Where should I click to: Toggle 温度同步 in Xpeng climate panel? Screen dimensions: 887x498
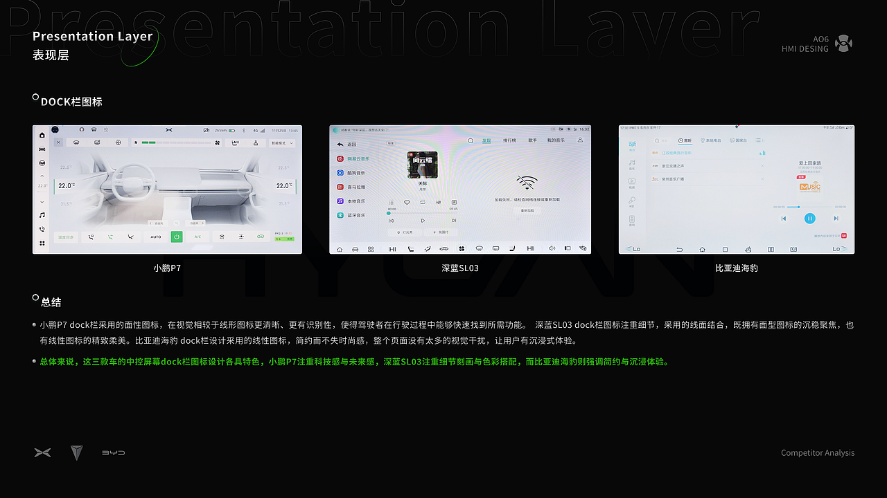pyautogui.click(x=66, y=237)
